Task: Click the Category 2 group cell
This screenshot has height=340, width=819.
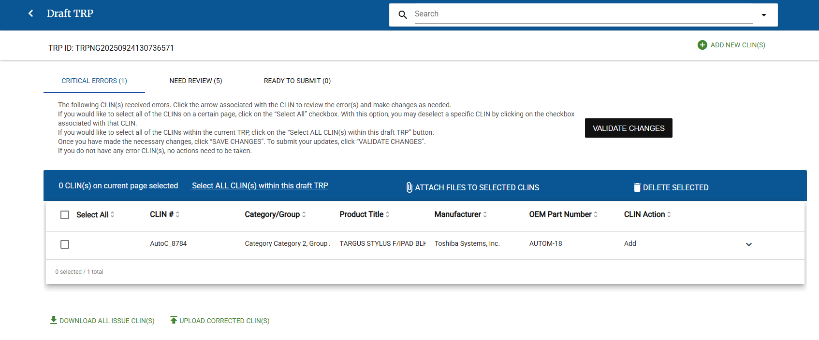Action: [288, 243]
